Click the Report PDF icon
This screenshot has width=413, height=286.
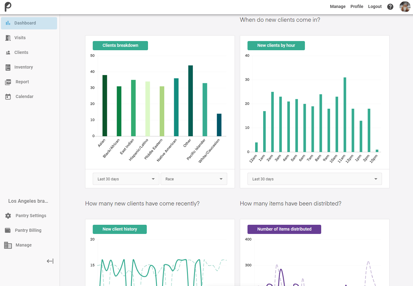8,82
